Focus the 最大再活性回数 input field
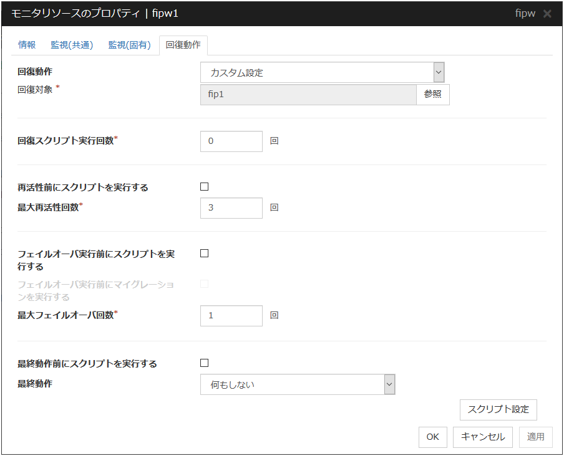The height and width of the screenshot is (456, 564). pyautogui.click(x=231, y=208)
